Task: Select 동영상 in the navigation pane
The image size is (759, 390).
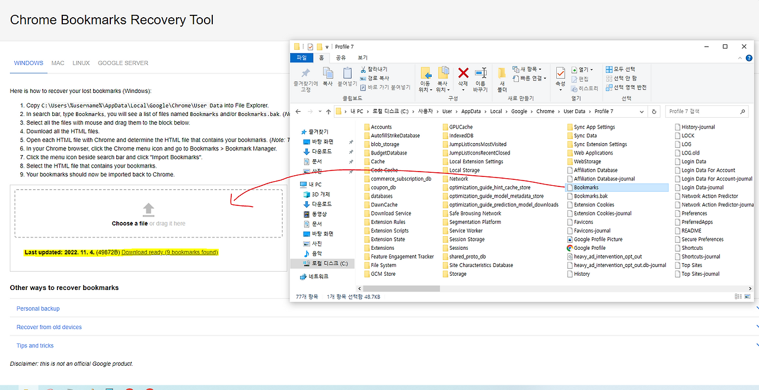Action: click(x=315, y=214)
